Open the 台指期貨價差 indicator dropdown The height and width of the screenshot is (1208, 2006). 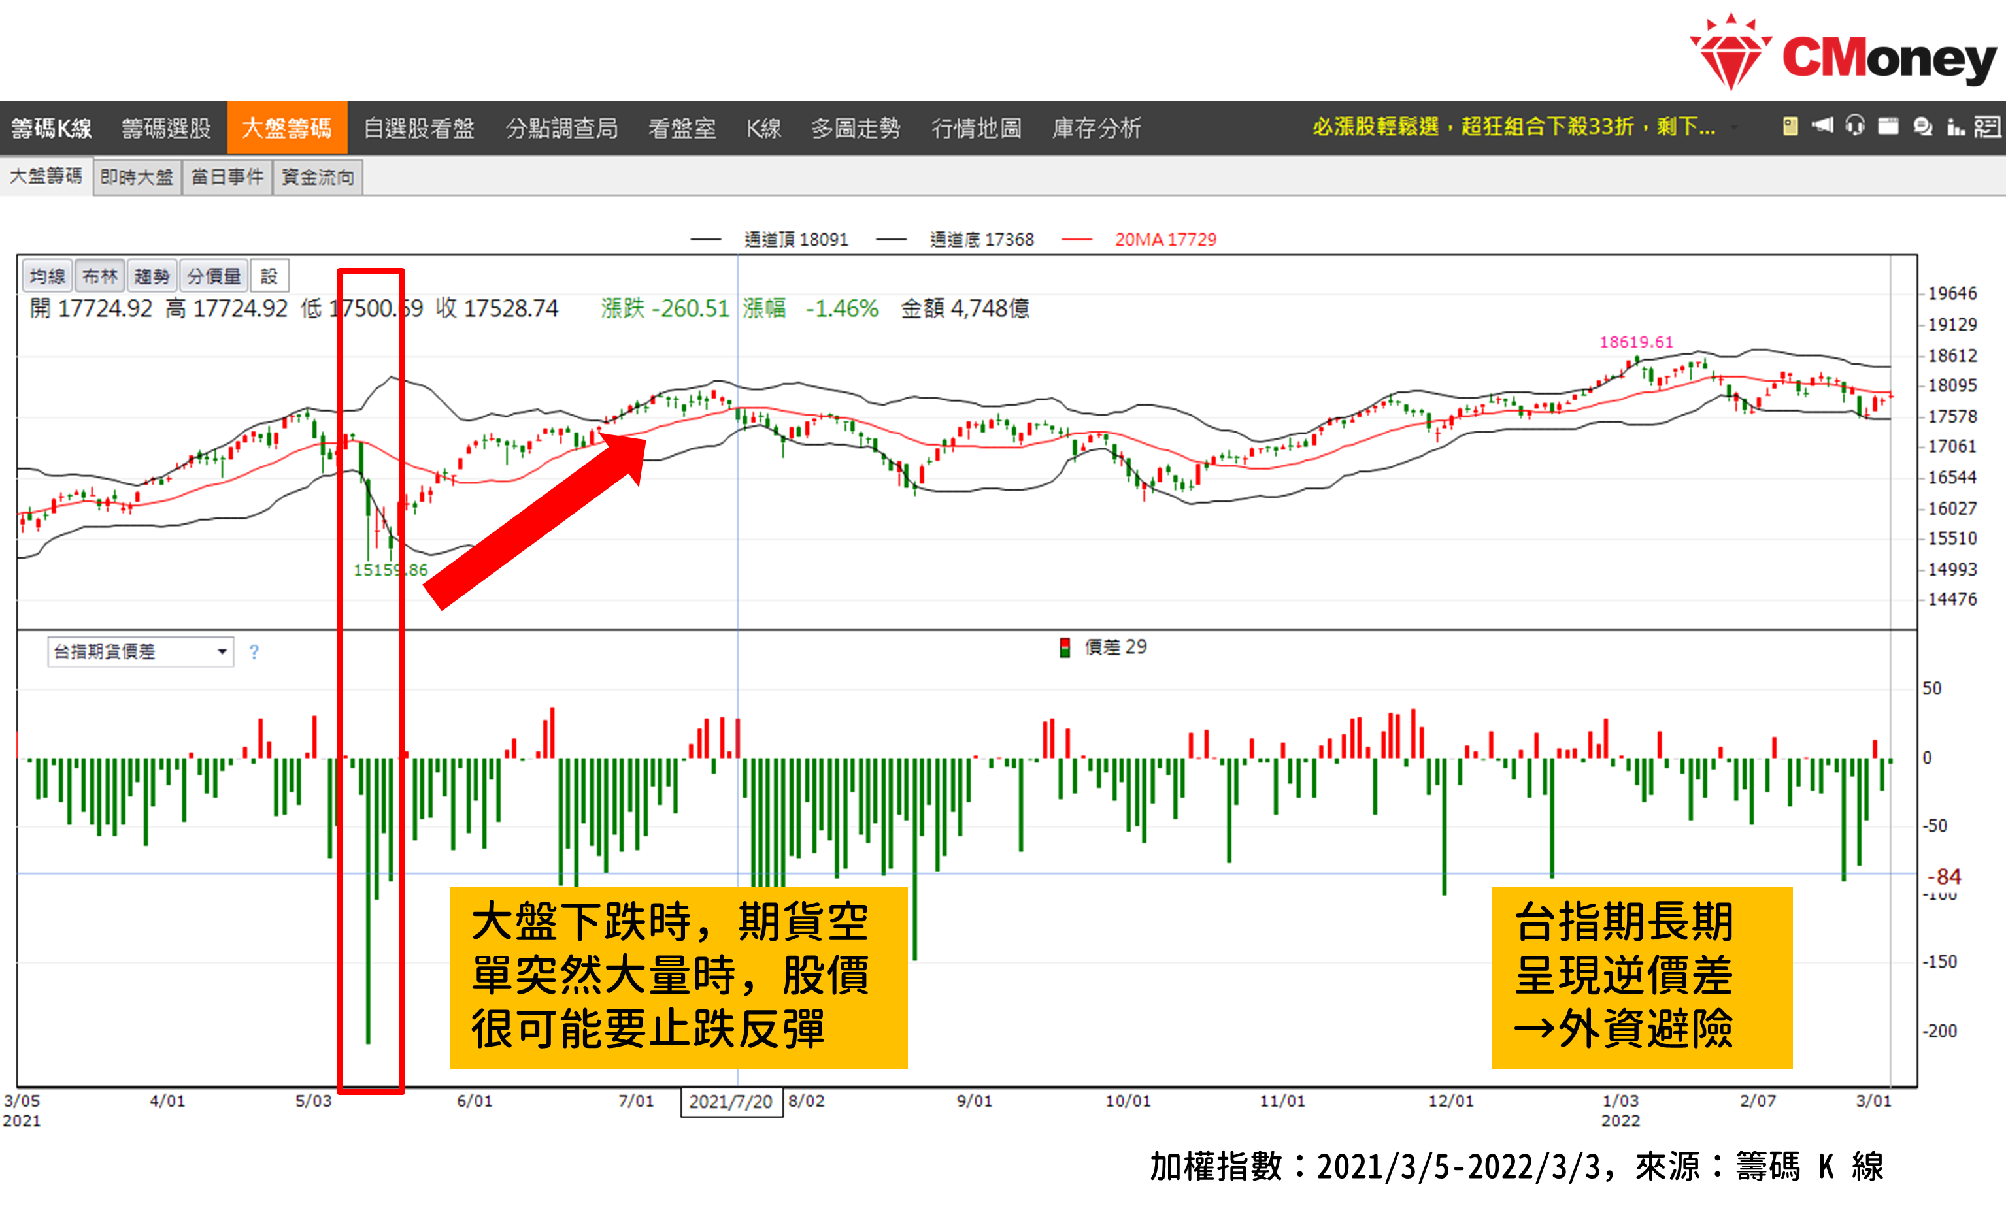tap(140, 651)
